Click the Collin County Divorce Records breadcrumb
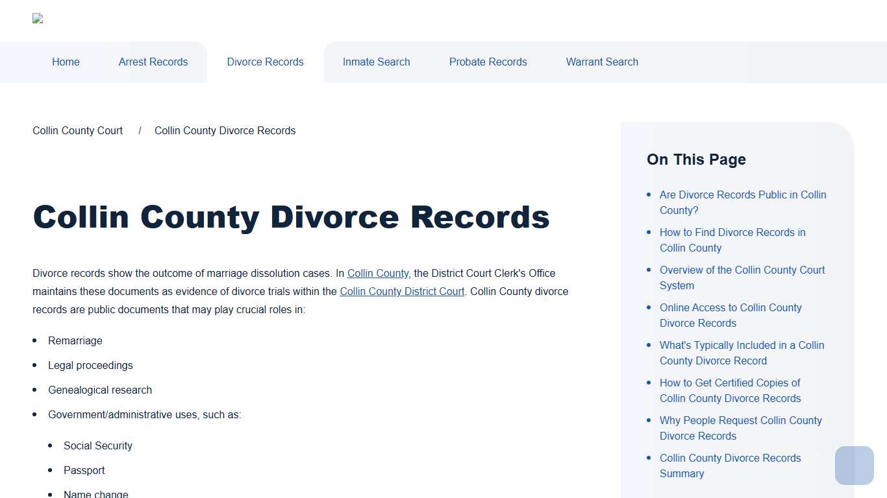The image size is (887, 498). pos(225,130)
